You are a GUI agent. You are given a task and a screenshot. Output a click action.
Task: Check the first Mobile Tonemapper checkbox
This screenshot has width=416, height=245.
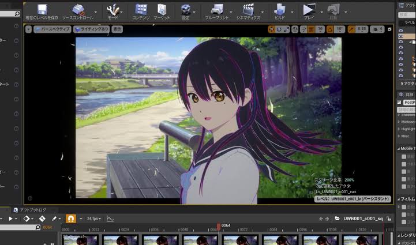tap(404, 157)
